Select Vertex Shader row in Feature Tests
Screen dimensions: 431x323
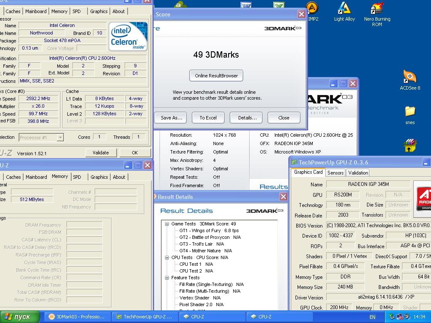click(x=200, y=298)
